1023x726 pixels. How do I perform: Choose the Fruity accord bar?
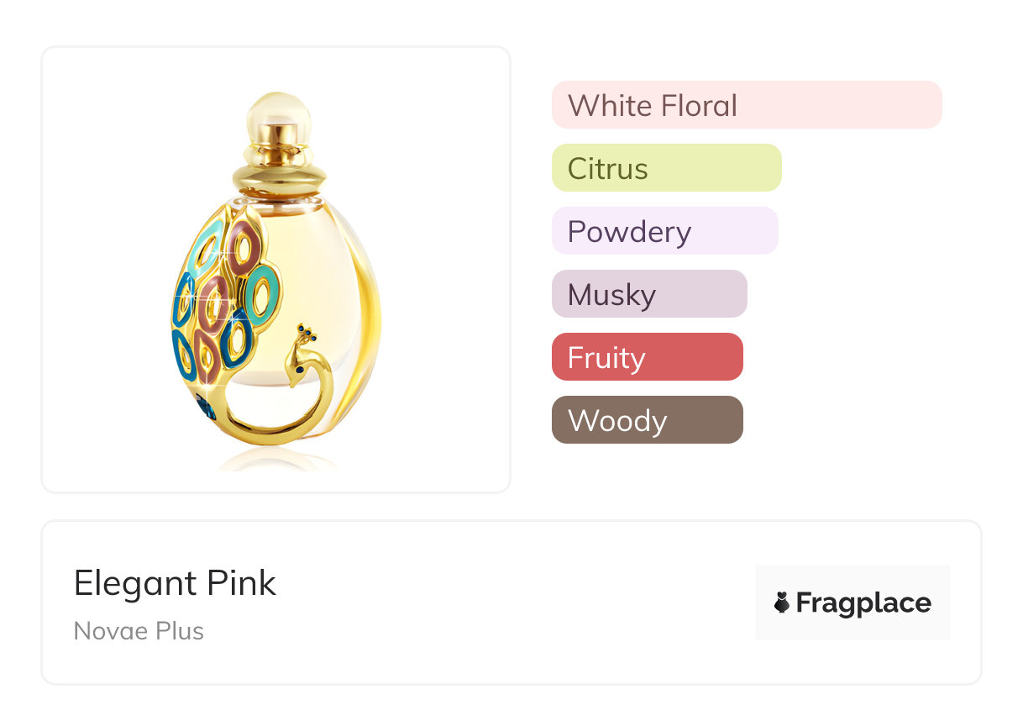(647, 357)
